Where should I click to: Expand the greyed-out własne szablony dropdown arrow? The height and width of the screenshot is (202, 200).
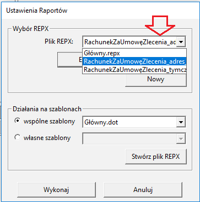point(181,138)
